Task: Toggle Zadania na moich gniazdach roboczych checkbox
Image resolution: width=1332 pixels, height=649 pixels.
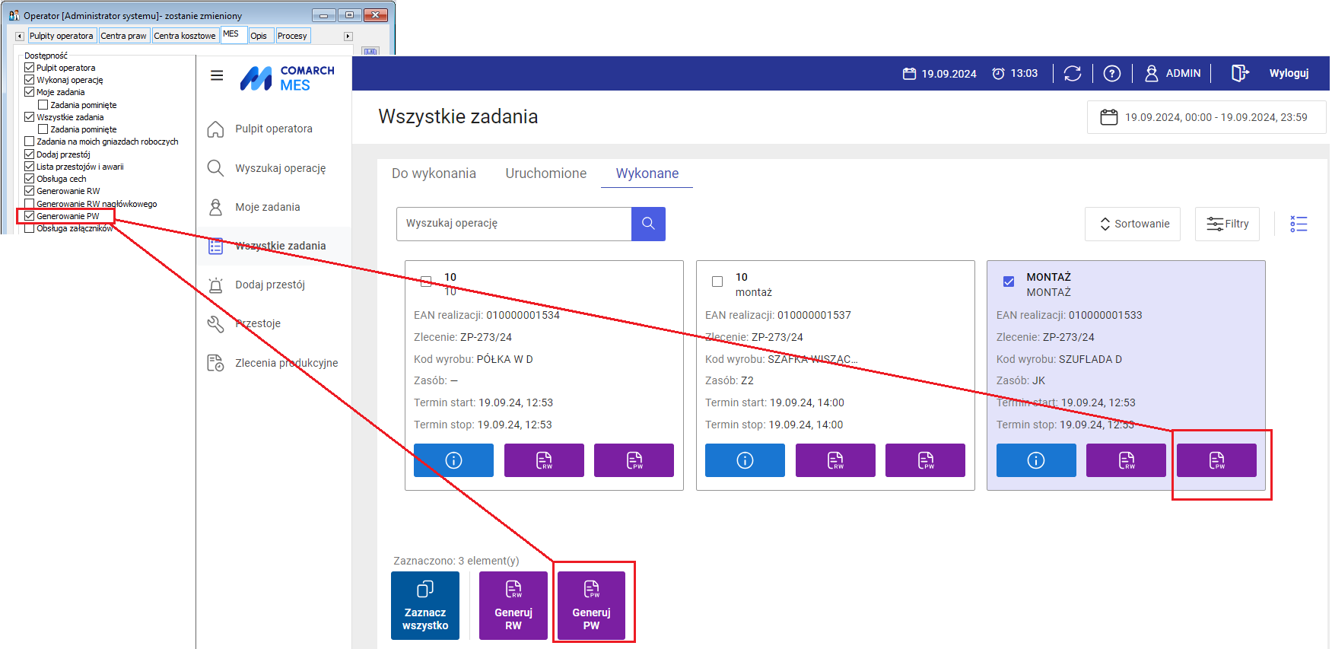Action: pyautogui.click(x=30, y=142)
